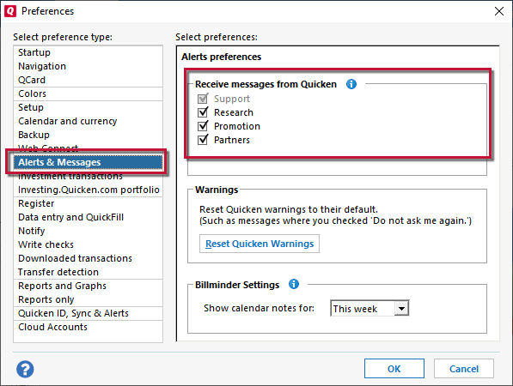Close the Preferences dialog
The image size is (513, 386).
pos(499,11)
